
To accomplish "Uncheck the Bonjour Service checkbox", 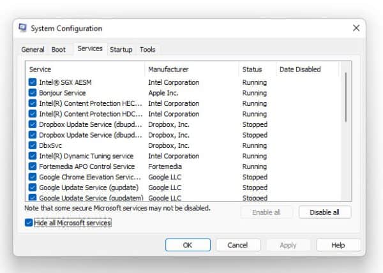I will pos(33,93).
